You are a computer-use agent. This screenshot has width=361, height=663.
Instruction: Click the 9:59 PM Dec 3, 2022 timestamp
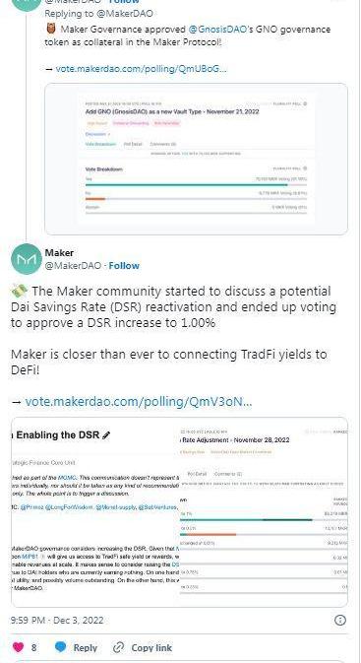pos(57,621)
